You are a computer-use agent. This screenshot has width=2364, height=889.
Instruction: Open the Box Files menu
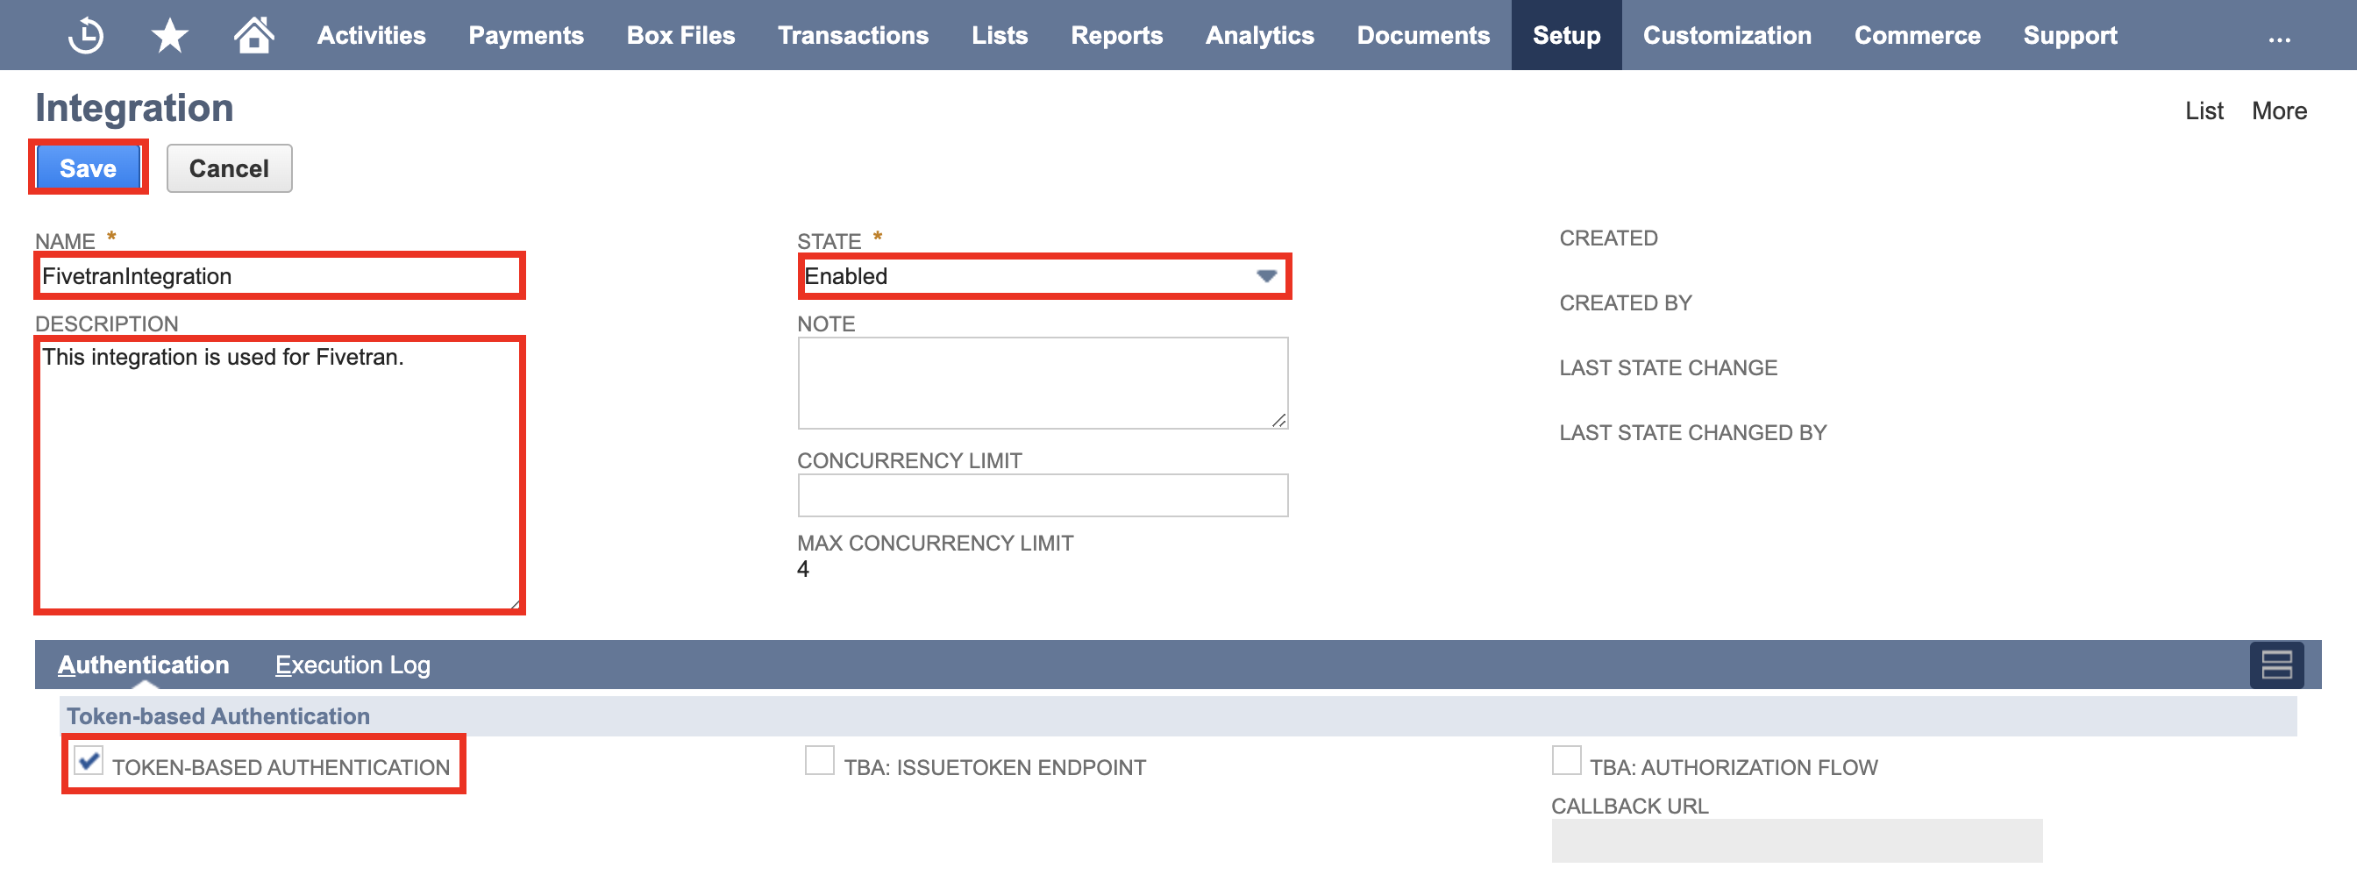tap(680, 35)
